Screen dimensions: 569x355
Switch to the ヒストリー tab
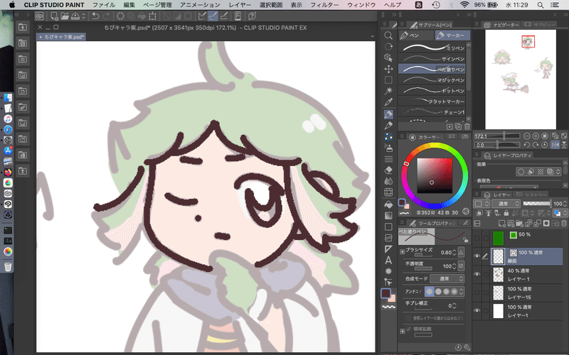tap(531, 195)
